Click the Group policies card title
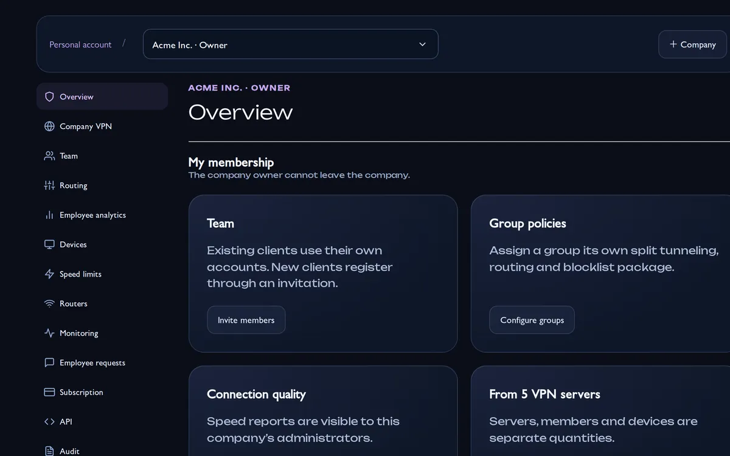This screenshot has width=730, height=456. 527,223
